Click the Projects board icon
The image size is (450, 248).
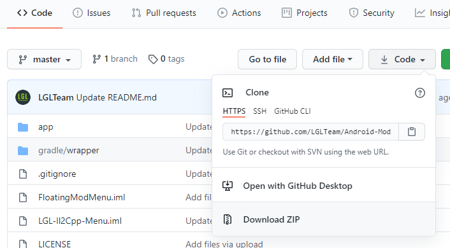pos(287,13)
